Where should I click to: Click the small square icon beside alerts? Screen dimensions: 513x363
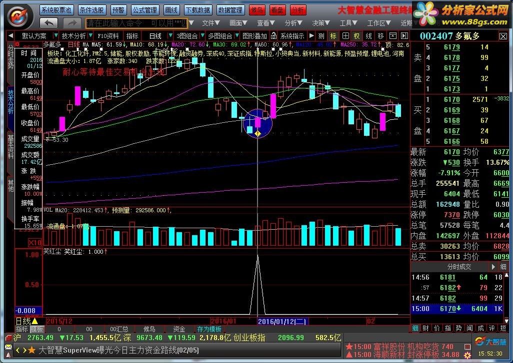[x=467, y=347]
